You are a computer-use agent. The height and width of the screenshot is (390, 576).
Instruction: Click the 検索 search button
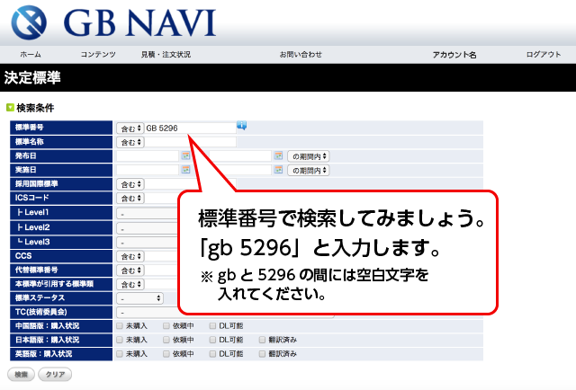21,374
